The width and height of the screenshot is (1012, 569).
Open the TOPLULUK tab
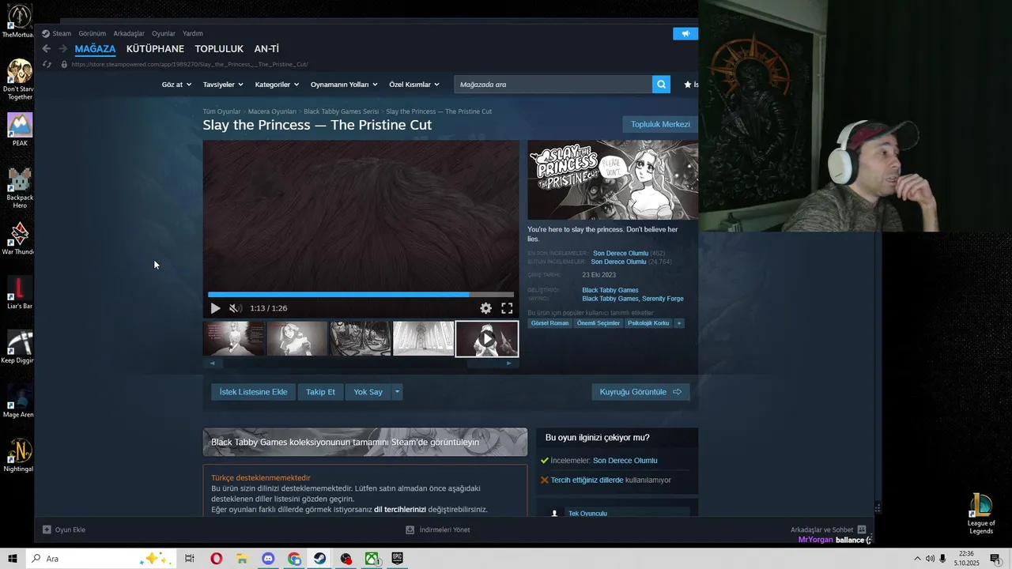pyautogui.click(x=219, y=49)
